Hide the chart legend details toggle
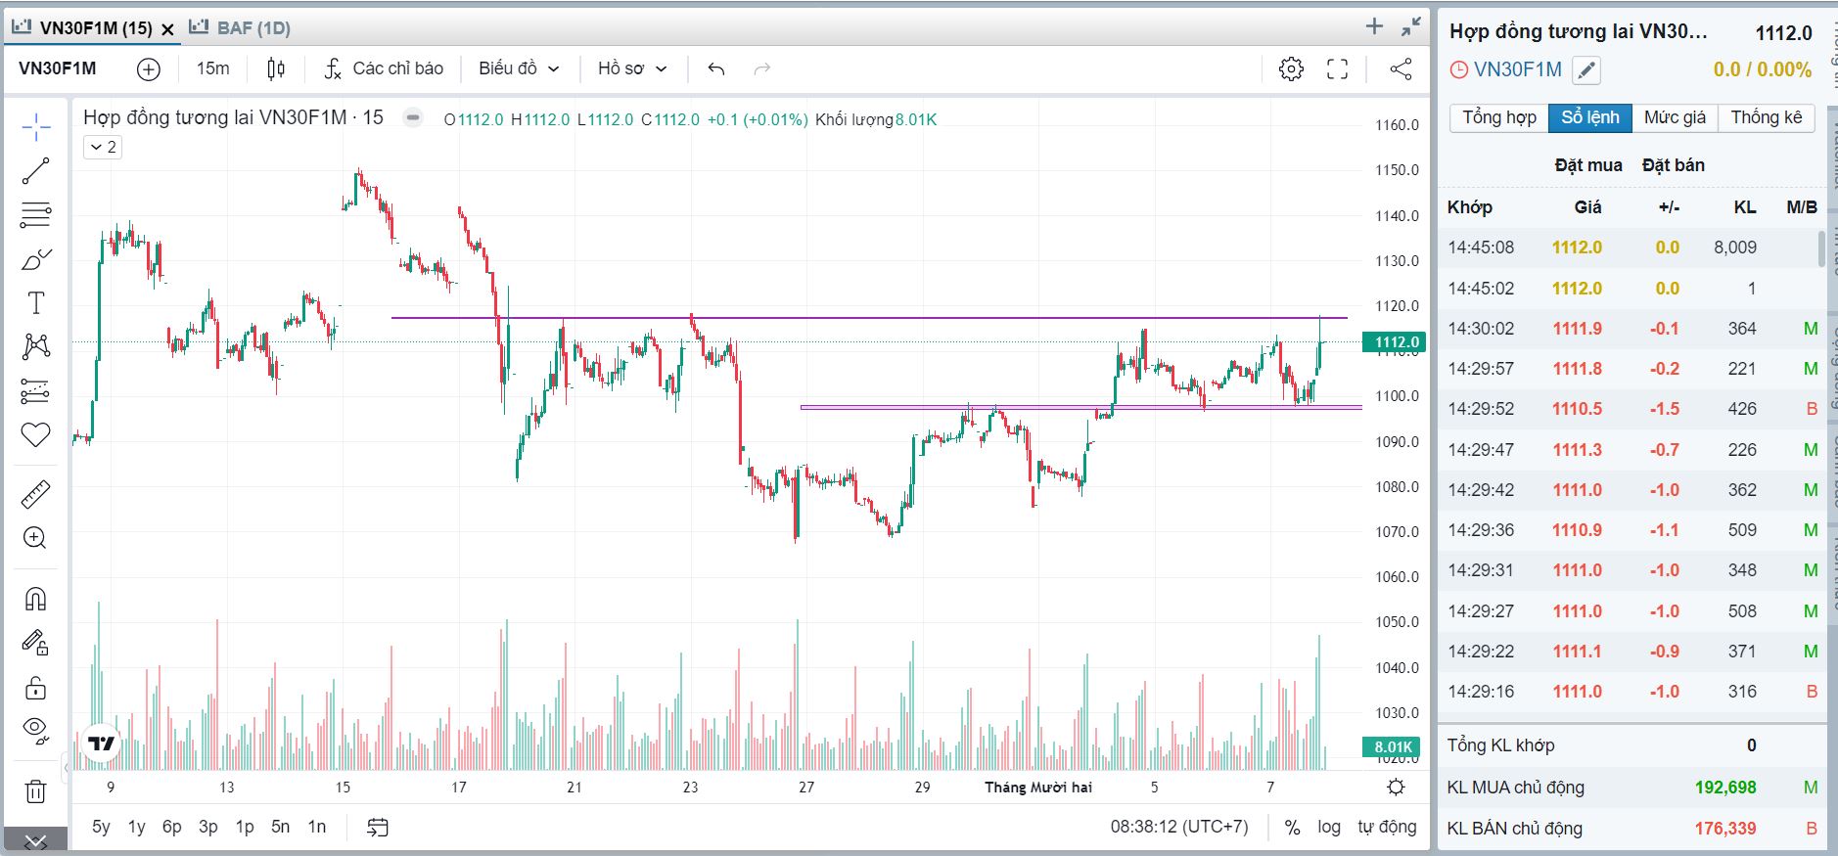The image size is (1838, 856). [413, 117]
